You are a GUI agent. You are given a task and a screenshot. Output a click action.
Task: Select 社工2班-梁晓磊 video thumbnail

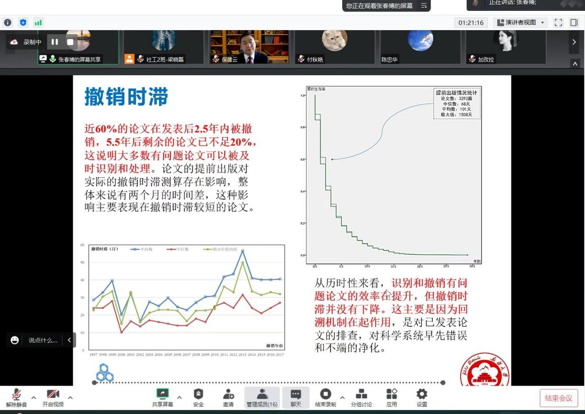coord(164,47)
